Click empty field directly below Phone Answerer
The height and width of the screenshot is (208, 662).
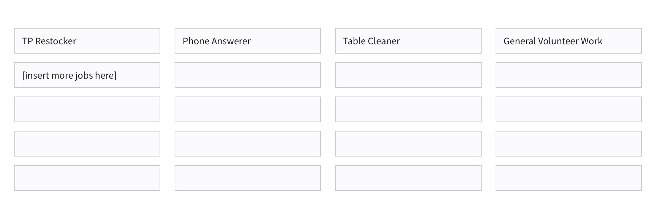coord(247,75)
